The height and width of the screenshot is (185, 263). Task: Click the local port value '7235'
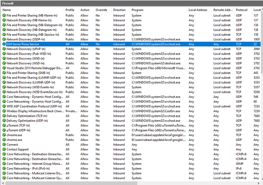[257, 106]
